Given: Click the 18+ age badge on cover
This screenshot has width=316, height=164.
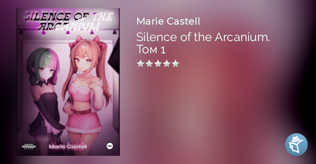Looking at the screenshot, I should click(x=109, y=146).
